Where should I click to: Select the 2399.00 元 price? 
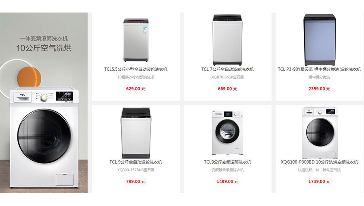[320, 89]
